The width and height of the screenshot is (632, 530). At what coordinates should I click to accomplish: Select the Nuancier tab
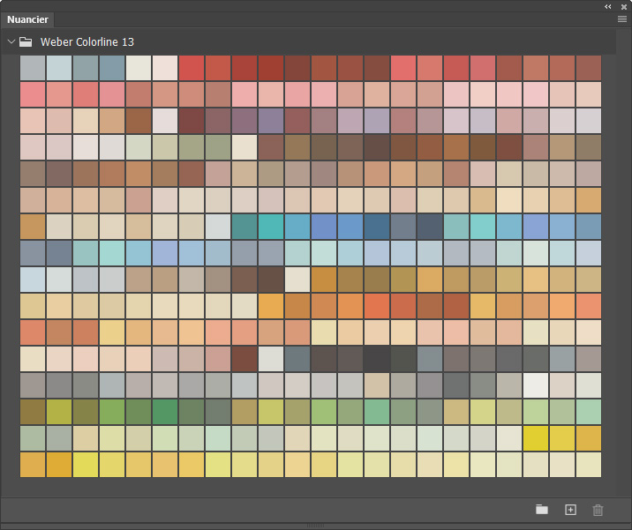click(27, 19)
